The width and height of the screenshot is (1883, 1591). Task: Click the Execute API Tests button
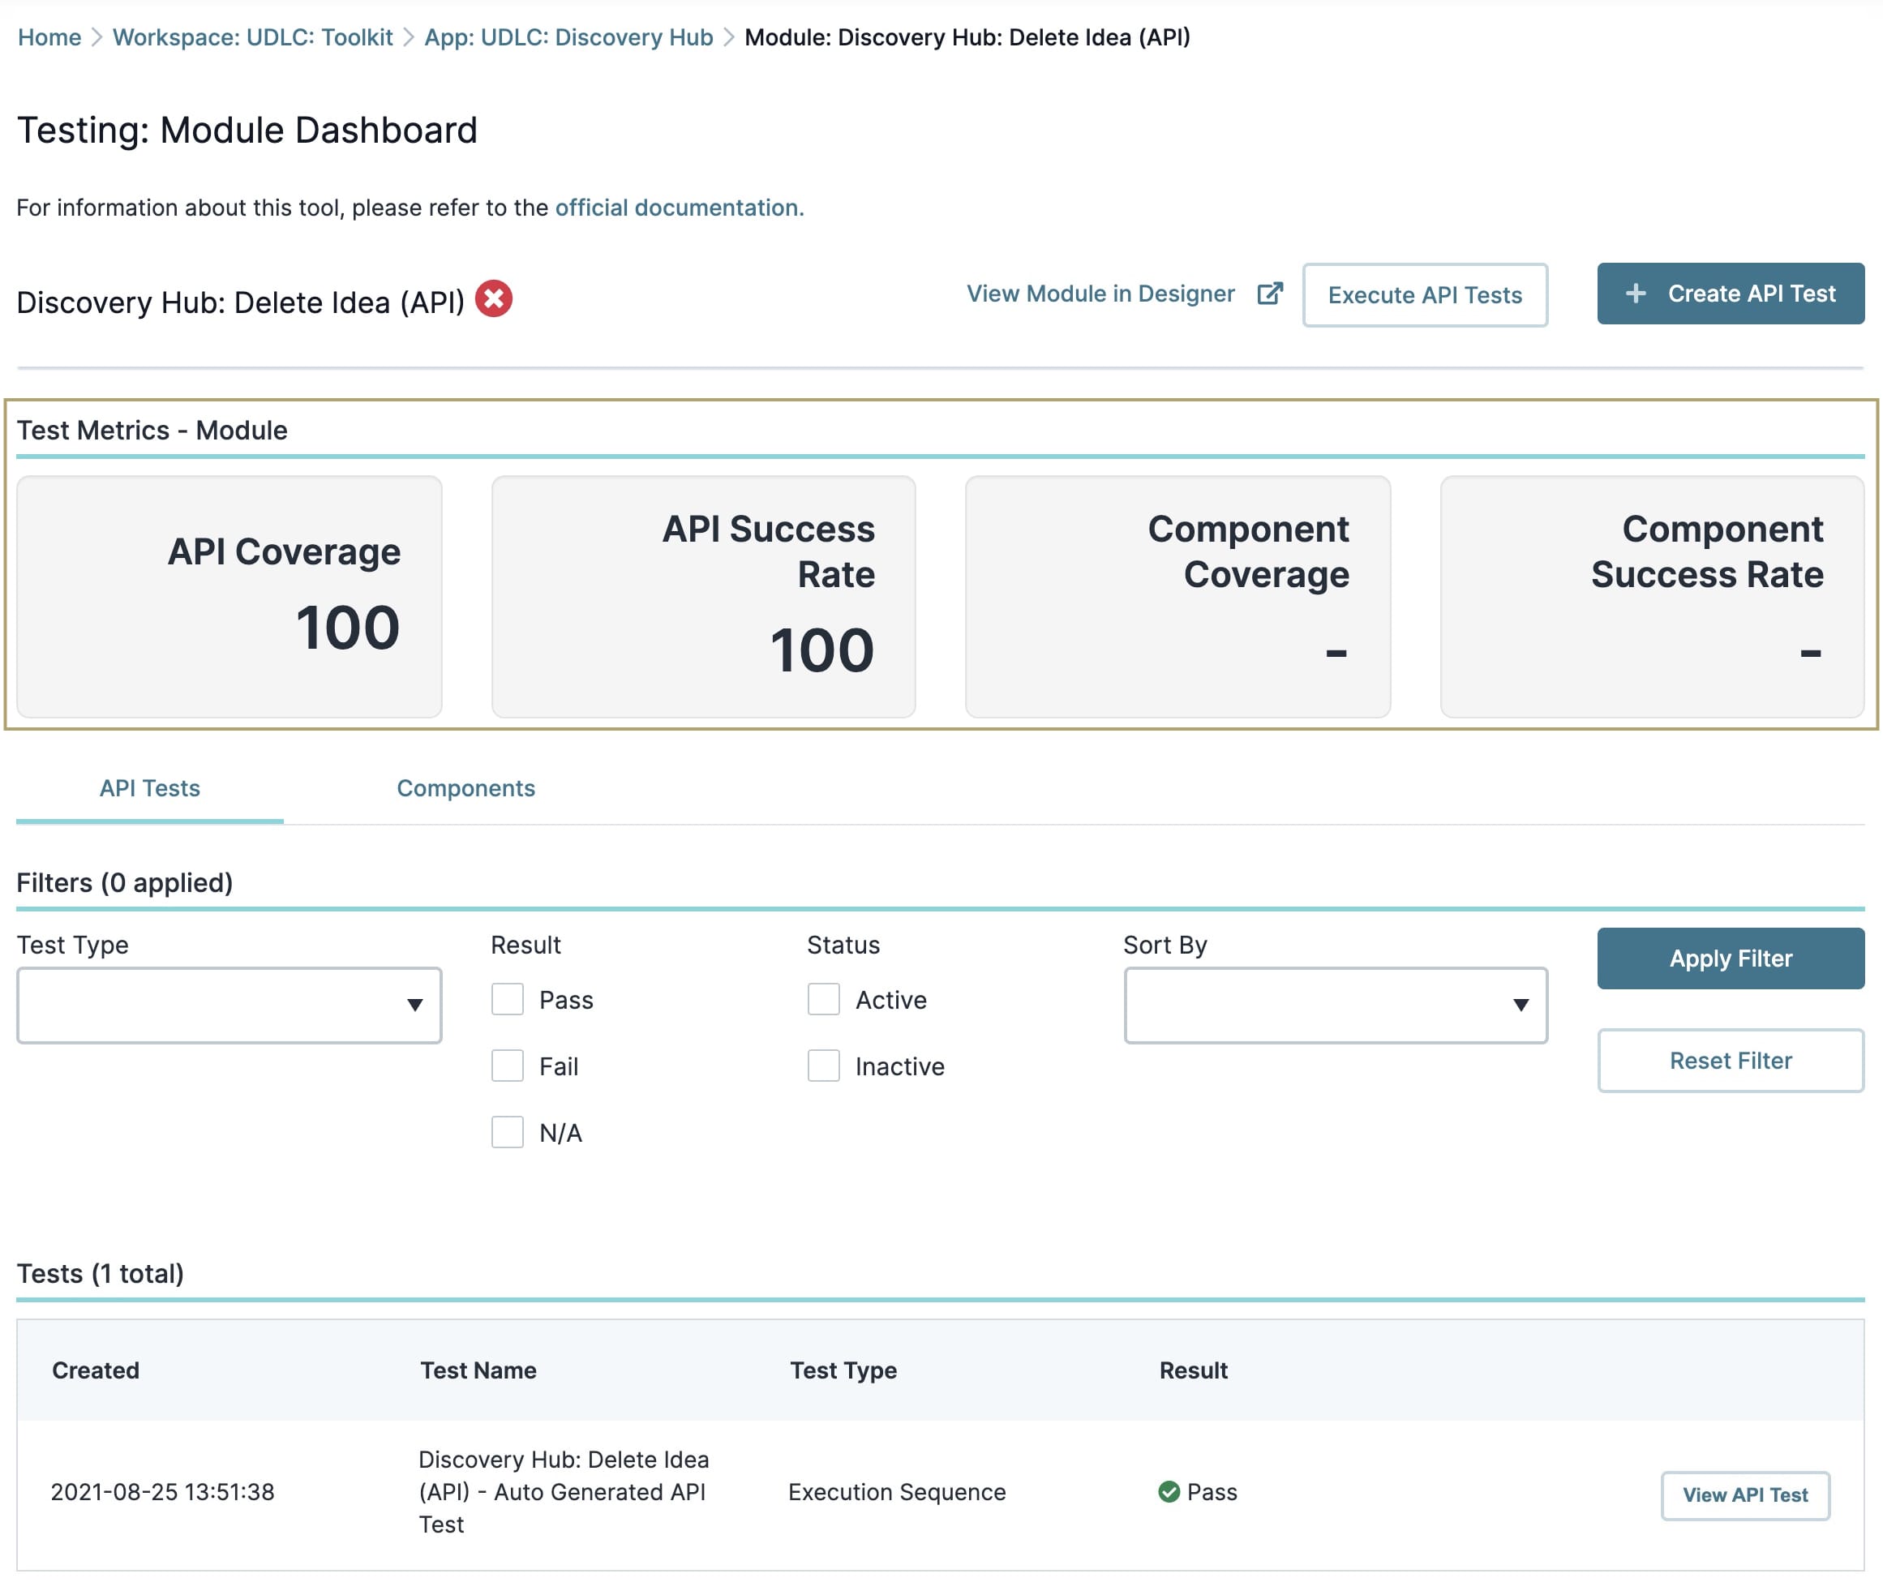tap(1425, 295)
